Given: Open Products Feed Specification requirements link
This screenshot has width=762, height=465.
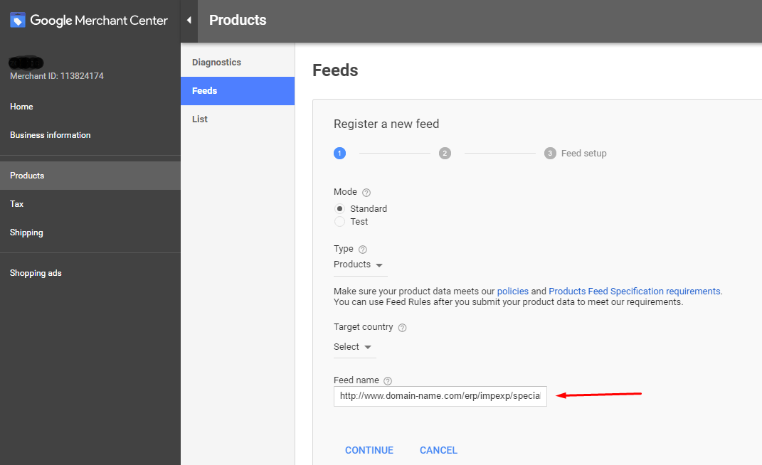Looking at the screenshot, I should [x=635, y=291].
